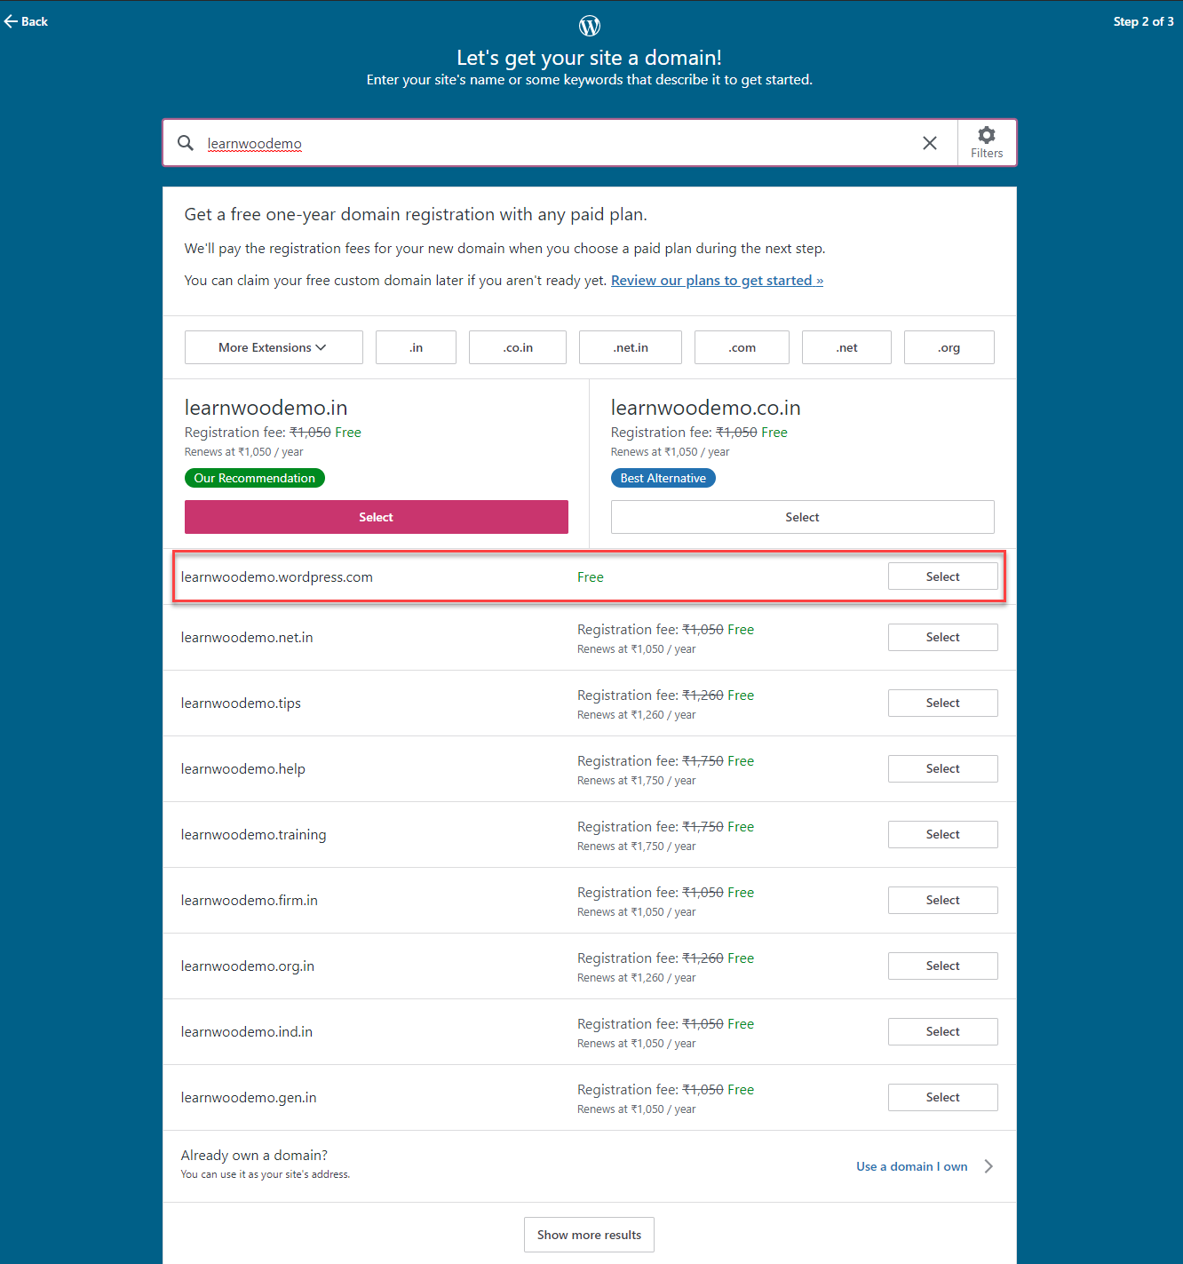Select free learnwoodemo.wordpress.com subdomain

point(942,576)
